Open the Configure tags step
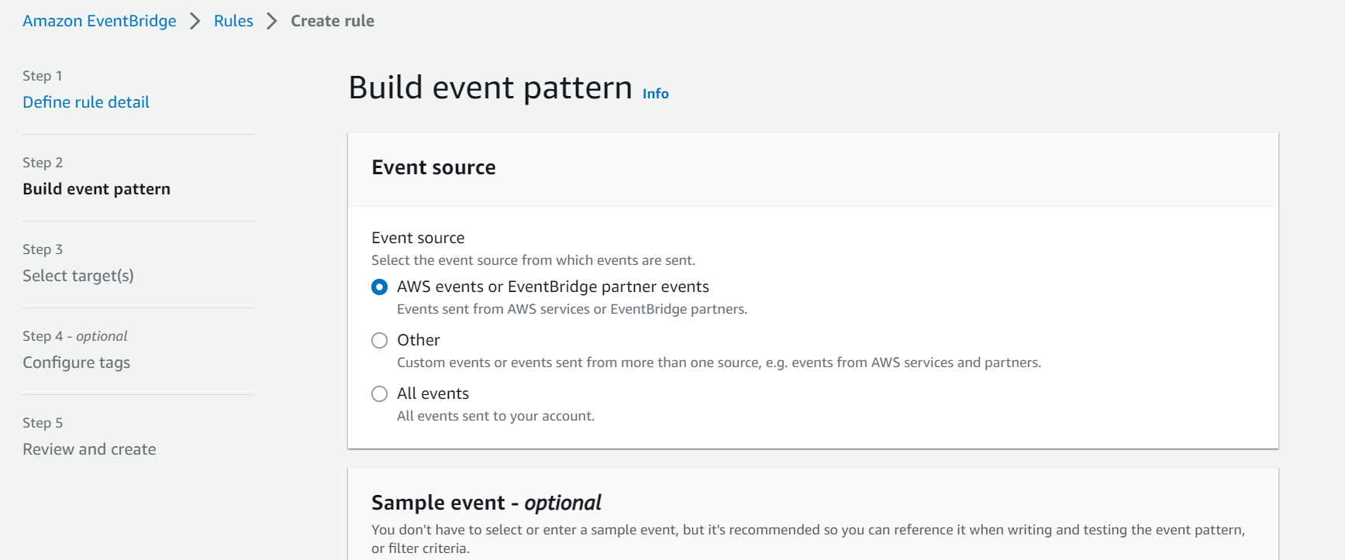The image size is (1345, 560). [x=76, y=362]
